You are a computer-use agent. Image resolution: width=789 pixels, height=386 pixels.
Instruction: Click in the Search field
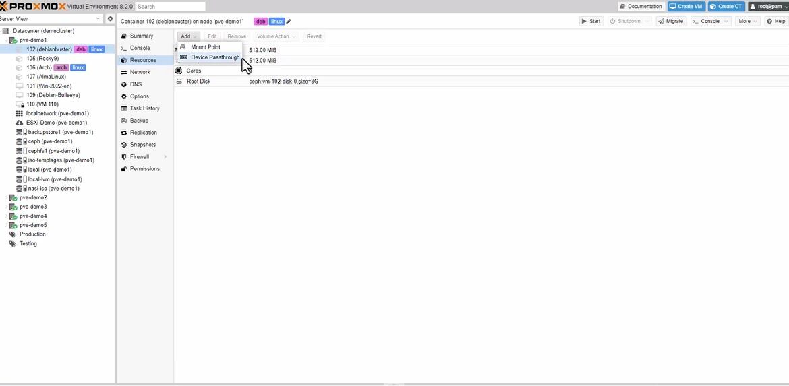point(170,7)
